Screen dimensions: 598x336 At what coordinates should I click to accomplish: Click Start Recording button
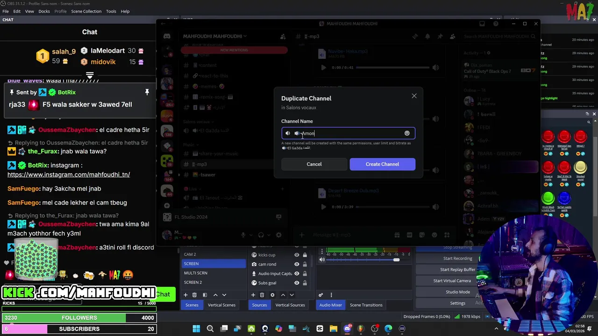[457, 259]
